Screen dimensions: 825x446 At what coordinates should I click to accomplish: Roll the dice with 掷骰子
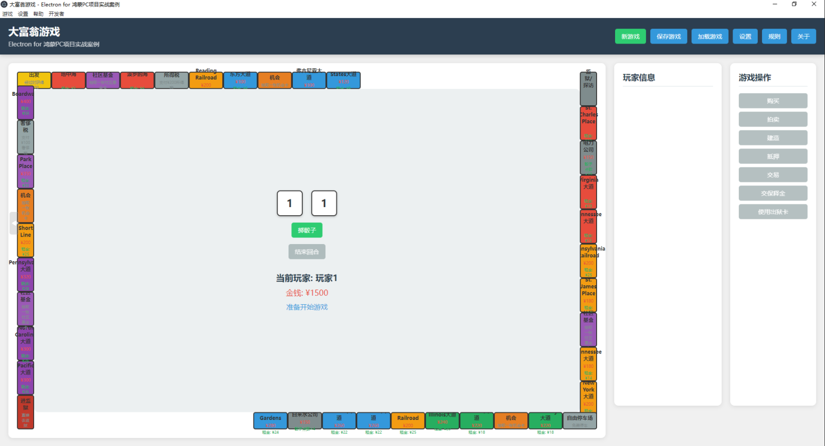307,230
